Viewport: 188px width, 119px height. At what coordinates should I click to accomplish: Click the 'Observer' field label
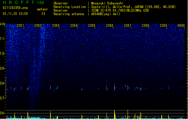pos(61,3)
